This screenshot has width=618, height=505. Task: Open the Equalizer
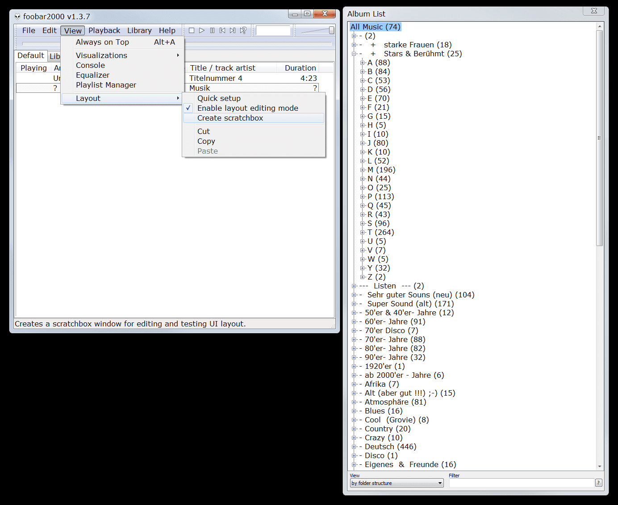point(122,75)
